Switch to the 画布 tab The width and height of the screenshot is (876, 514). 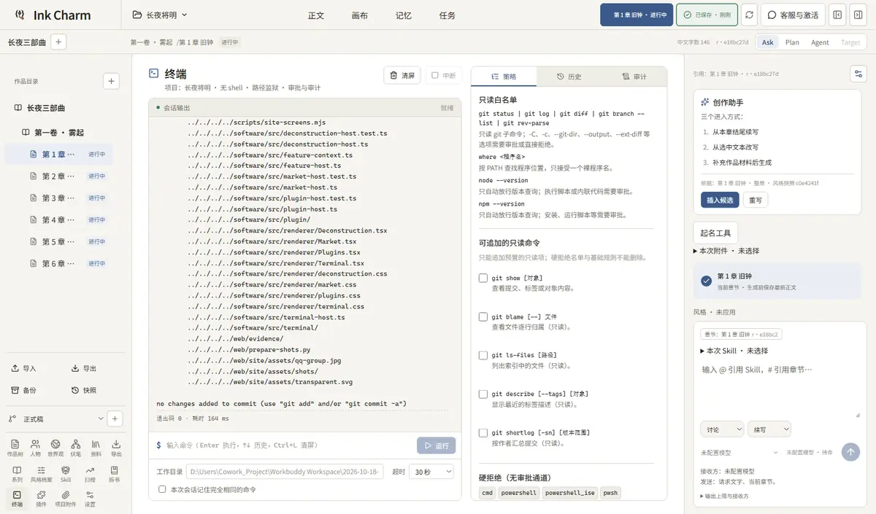(359, 15)
